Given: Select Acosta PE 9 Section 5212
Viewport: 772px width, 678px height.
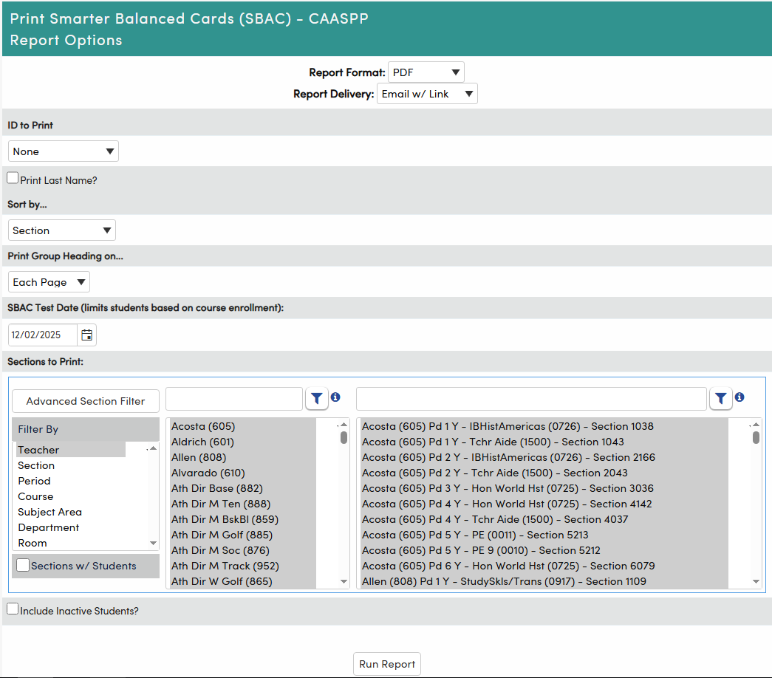Looking at the screenshot, I should pyautogui.click(x=544, y=550).
